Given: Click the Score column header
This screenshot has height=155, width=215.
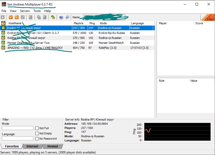Looking at the screenshot, I should click(x=201, y=23).
